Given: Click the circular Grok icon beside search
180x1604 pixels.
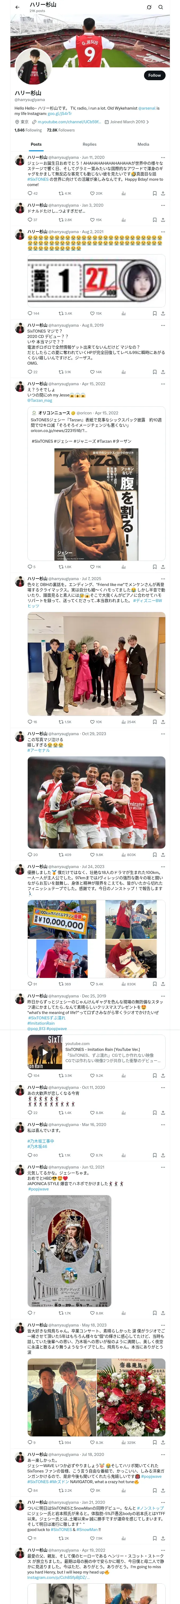Looking at the screenshot, I should 149,7.
